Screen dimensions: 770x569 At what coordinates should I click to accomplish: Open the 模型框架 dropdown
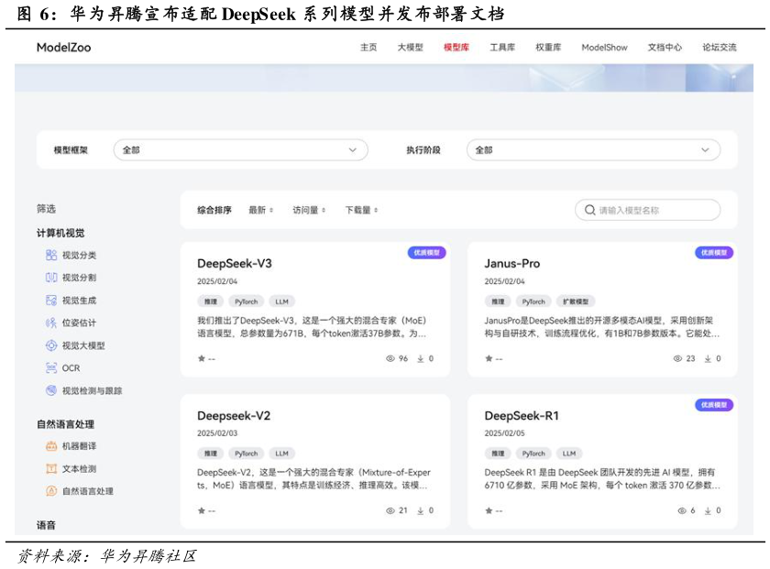pyautogui.click(x=238, y=148)
